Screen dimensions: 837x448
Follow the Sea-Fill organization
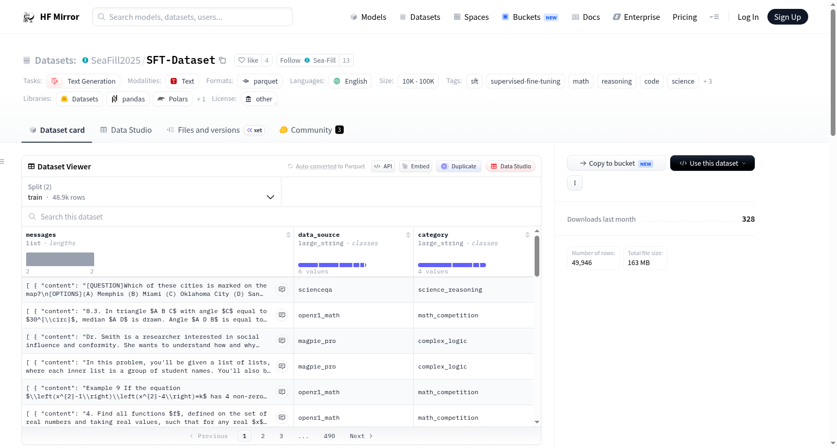308,60
